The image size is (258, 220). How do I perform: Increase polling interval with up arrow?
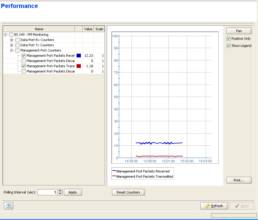coord(60,191)
